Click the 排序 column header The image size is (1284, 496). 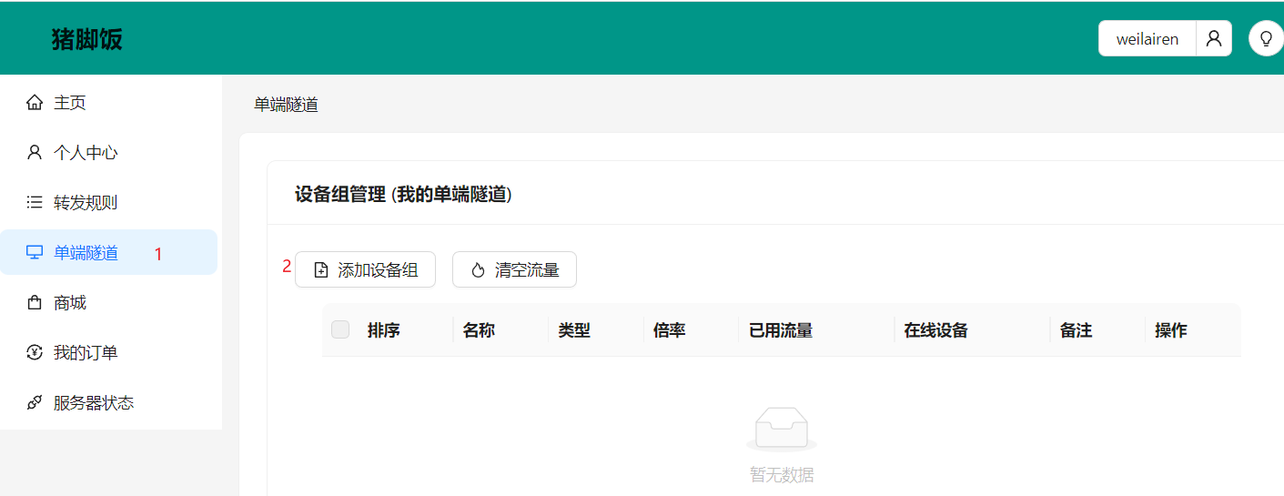tap(384, 330)
